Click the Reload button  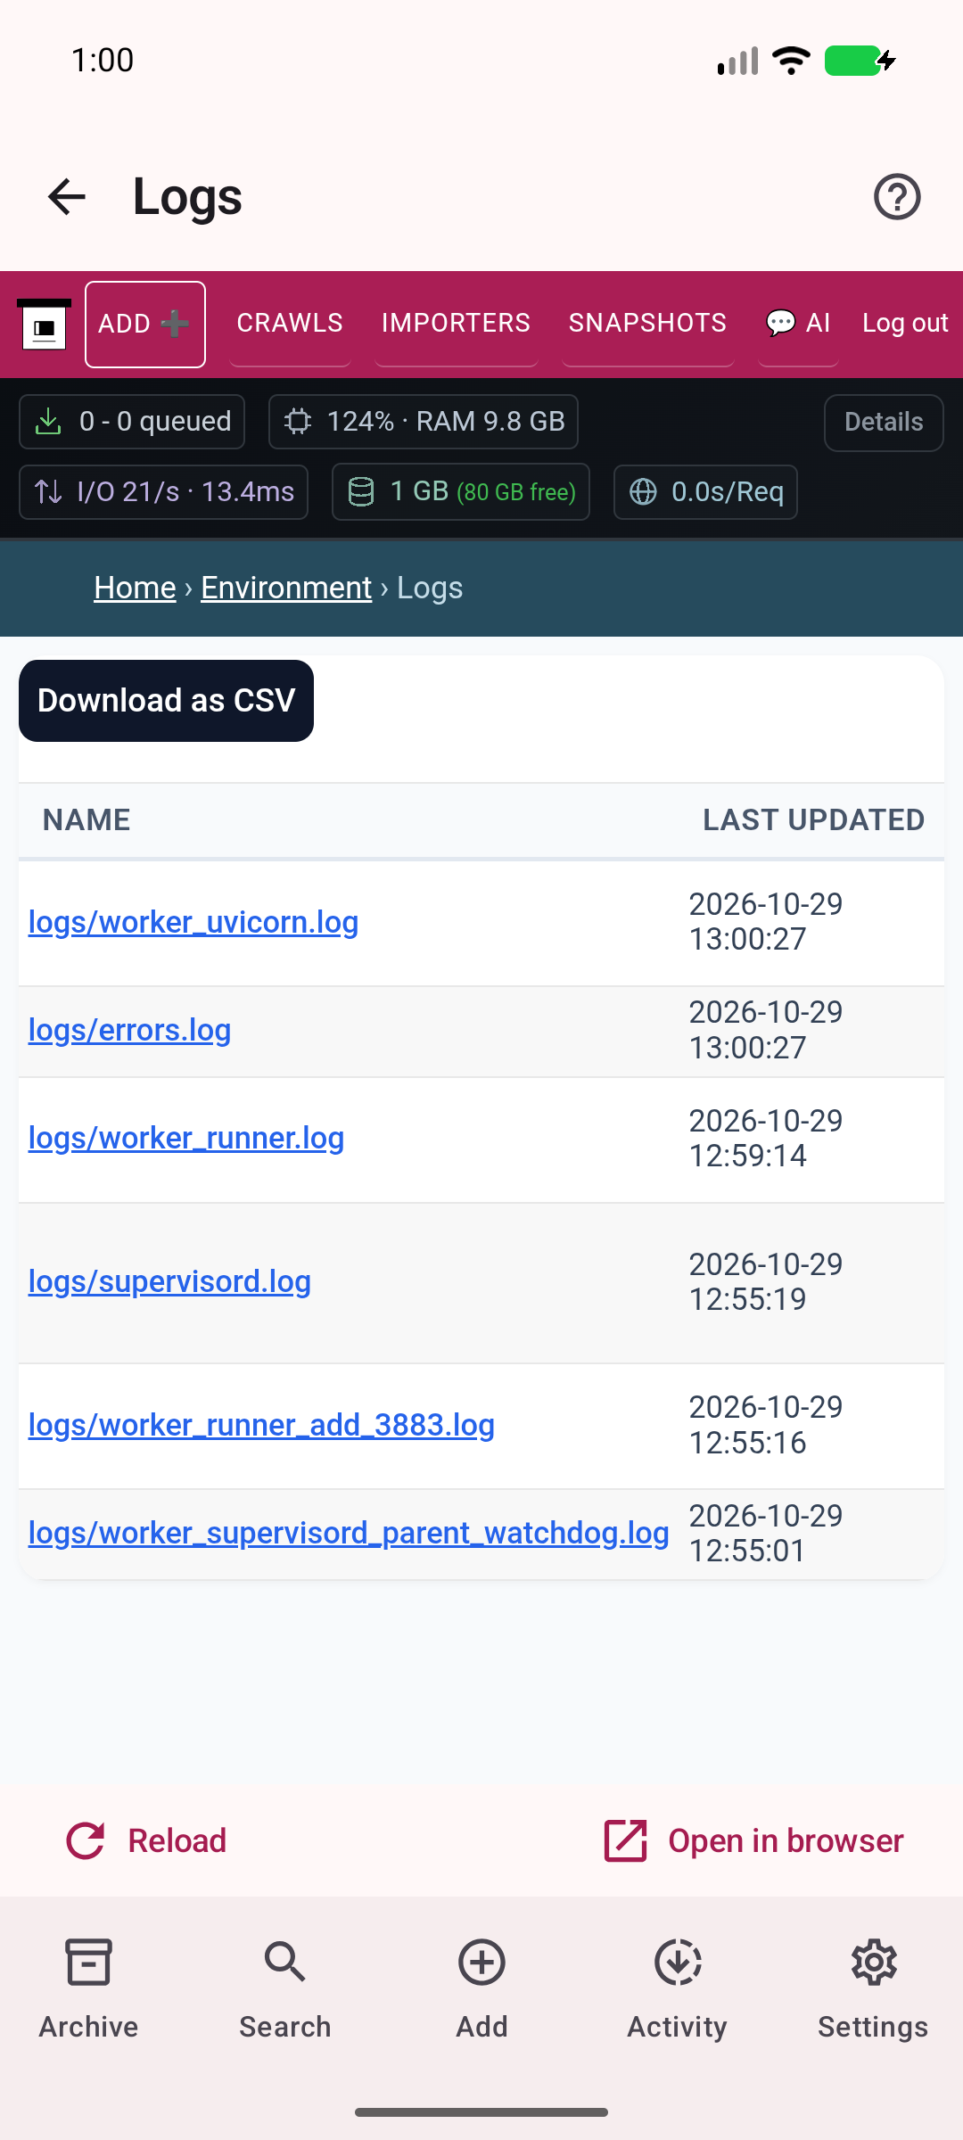pos(146,1841)
